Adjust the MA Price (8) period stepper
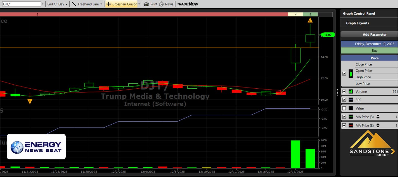Screen dimensions: 407x177 click(378, 125)
